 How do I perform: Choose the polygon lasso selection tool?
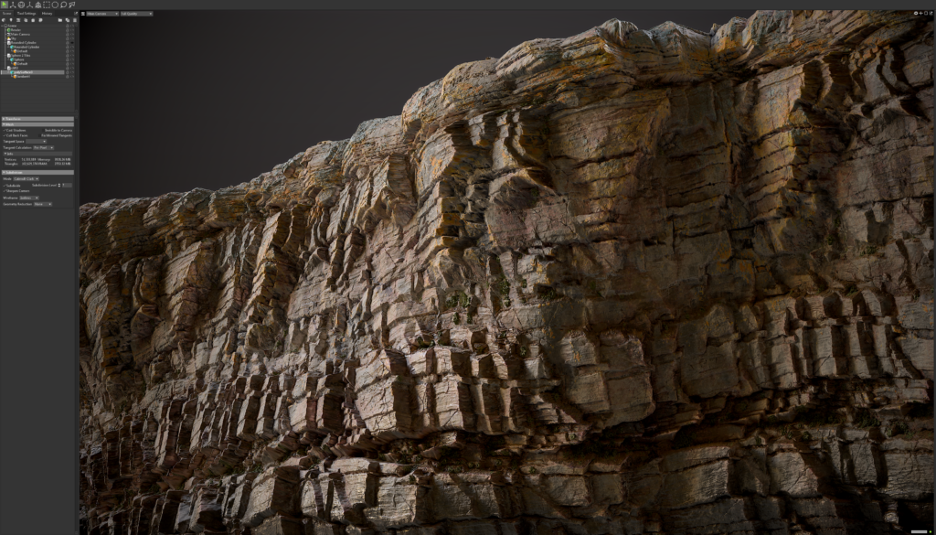(x=71, y=5)
